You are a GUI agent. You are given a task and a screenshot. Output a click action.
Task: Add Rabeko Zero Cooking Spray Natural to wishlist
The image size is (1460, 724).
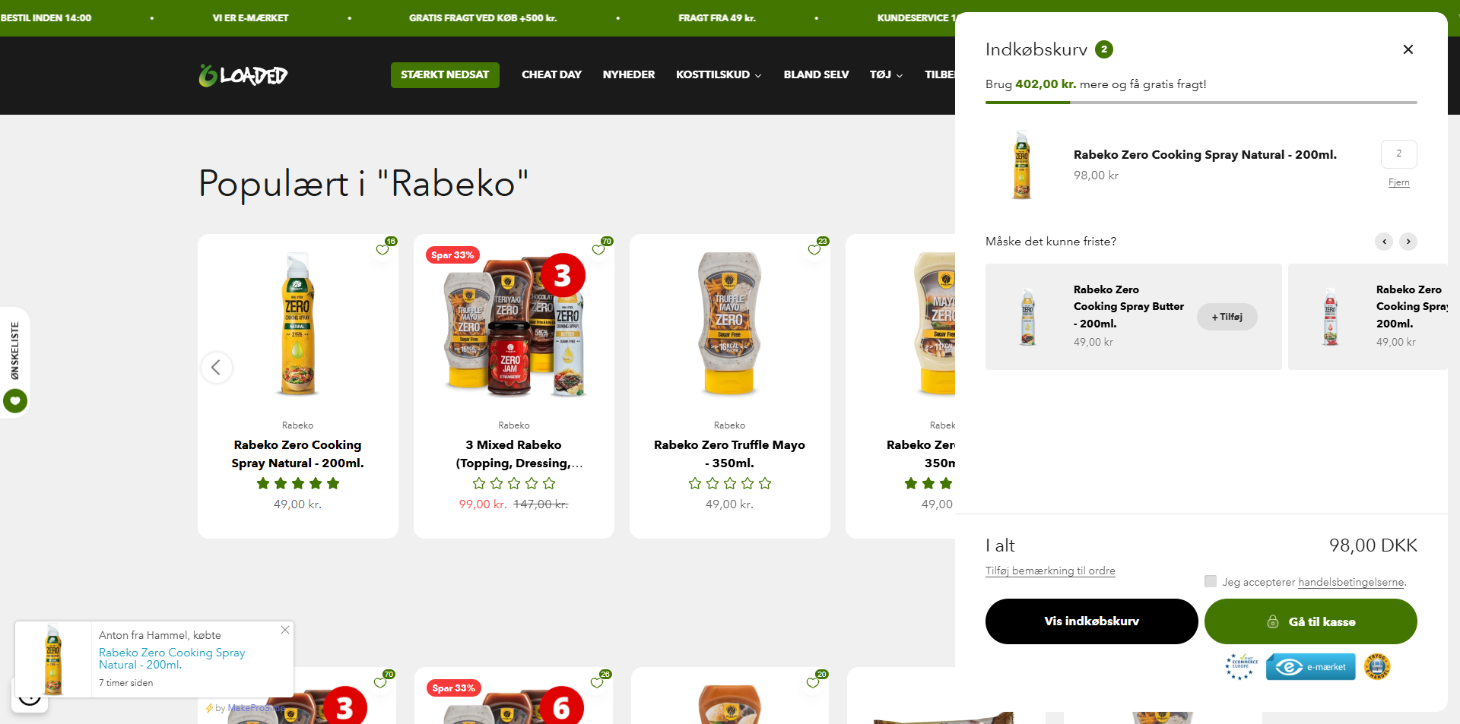pos(382,250)
